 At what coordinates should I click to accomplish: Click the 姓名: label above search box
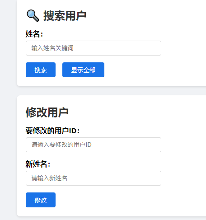34,34
